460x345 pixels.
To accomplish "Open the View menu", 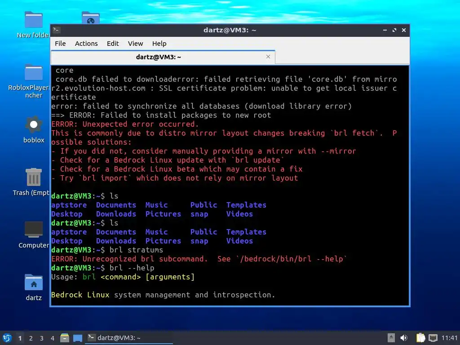I will [x=135, y=44].
